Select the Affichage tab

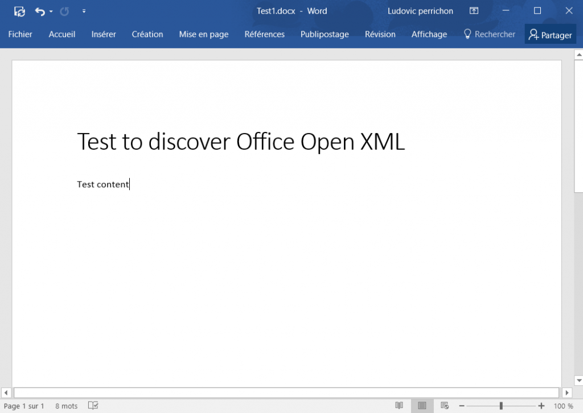[x=429, y=34]
